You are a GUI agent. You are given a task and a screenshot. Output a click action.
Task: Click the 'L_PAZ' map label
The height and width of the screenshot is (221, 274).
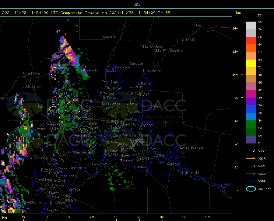tap(226, 186)
